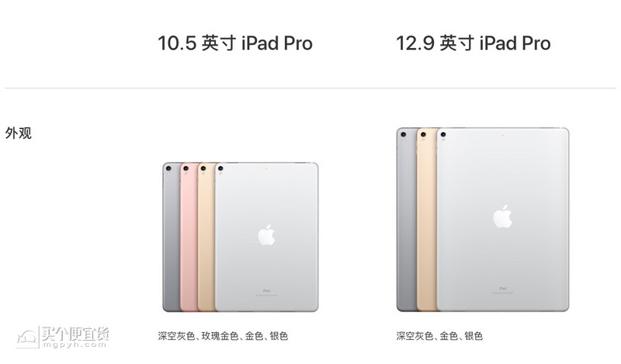
Task: Select the gold 10.5-inch iPad
Action: [206, 237]
